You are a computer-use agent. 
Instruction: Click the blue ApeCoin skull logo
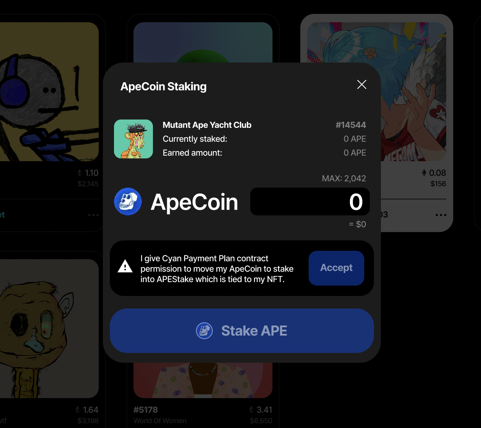point(128,201)
